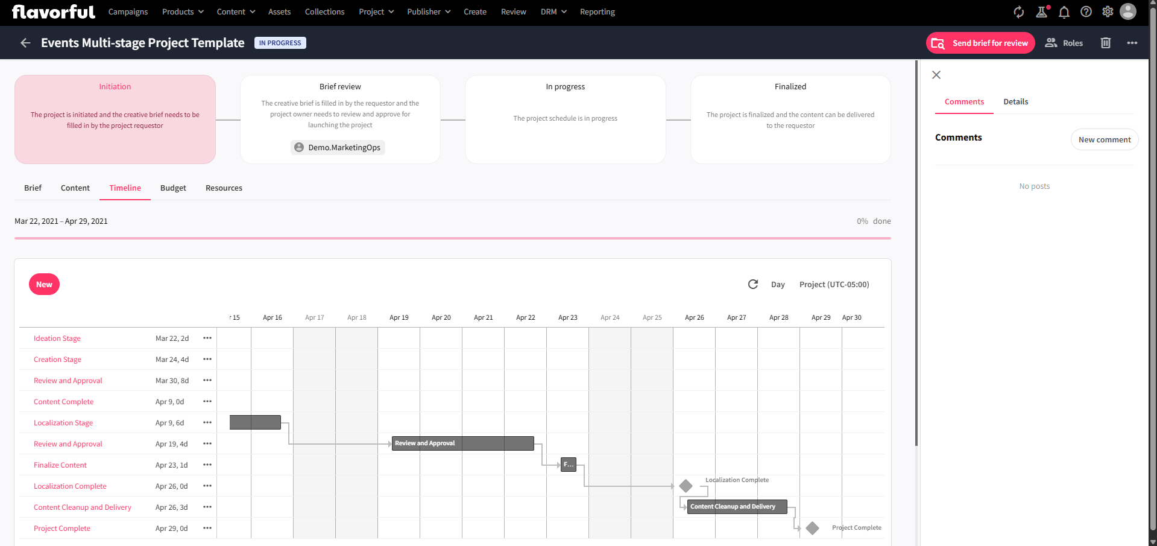
Task: Open the Project (UTC-05:00) timezone dropdown
Action: 834,284
